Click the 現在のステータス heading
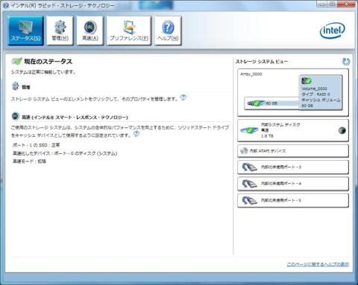This screenshot has width=358, height=285. pos(48,62)
